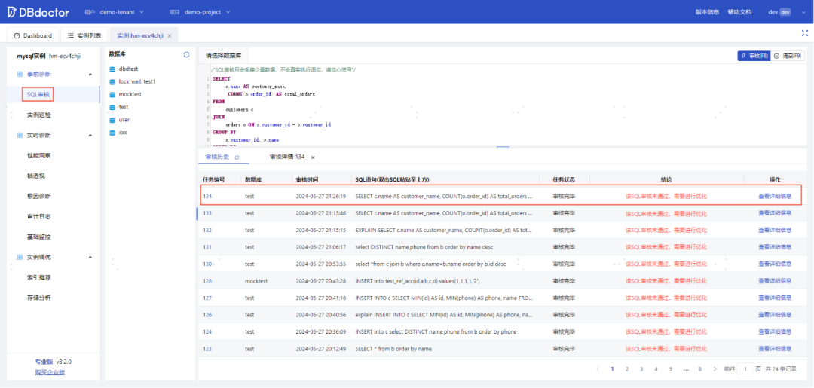814x388 pixels.
Task: Close the 审核详情 134 tab
Action: pyautogui.click(x=313, y=157)
